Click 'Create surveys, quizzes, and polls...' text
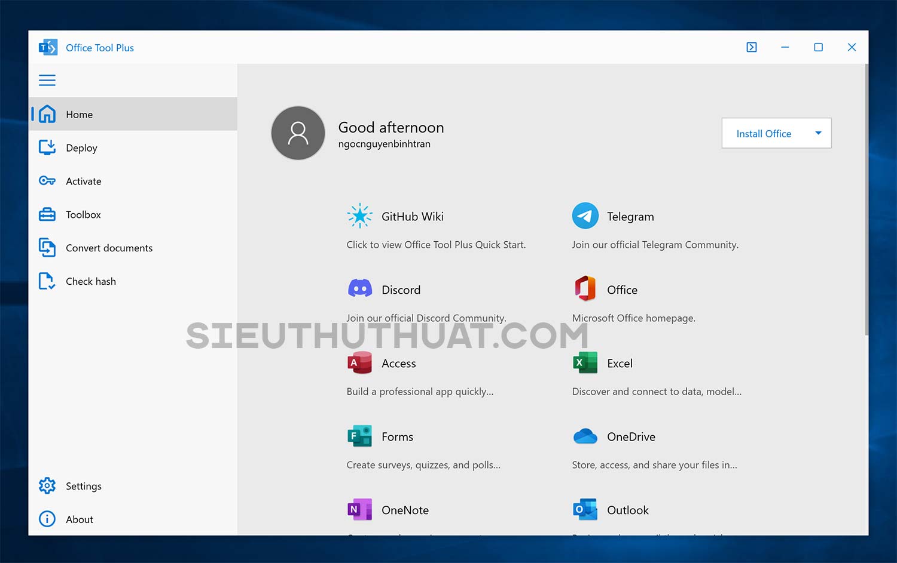 [x=423, y=465]
